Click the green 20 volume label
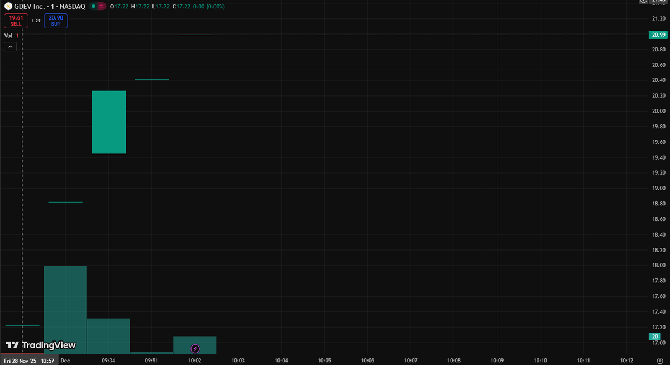This screenshot has height=365, width=670. [654, 337]
